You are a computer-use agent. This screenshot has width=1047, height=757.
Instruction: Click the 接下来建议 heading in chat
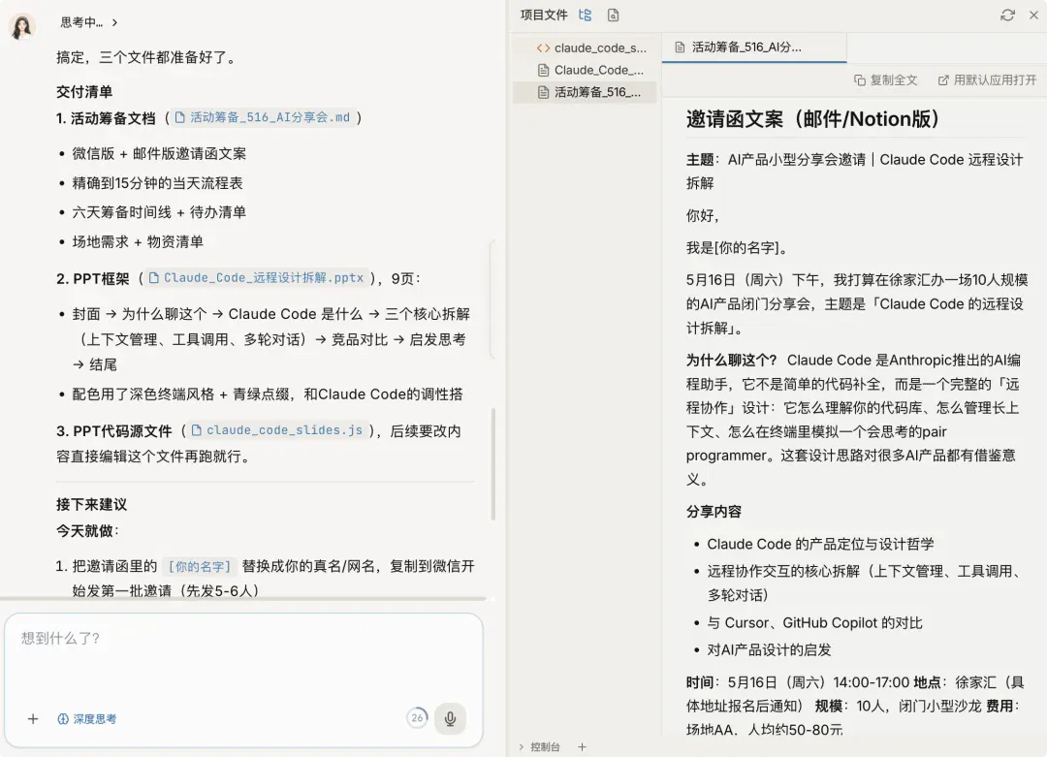point(91,504)
